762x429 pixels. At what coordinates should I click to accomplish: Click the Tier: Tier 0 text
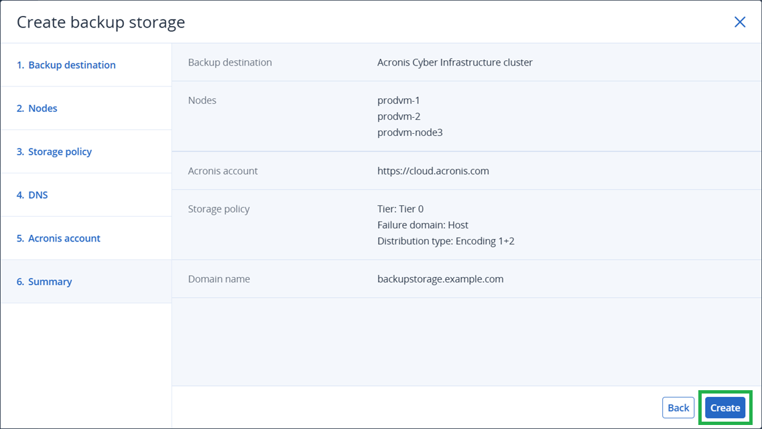point(400,209)
